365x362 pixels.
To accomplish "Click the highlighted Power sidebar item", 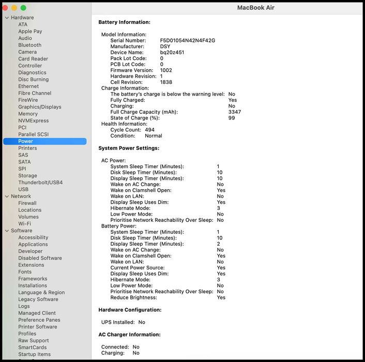I will 25,141.
